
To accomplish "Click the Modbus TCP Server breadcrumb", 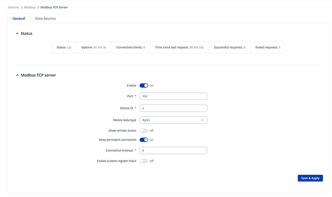I will [x=60, y=8].
